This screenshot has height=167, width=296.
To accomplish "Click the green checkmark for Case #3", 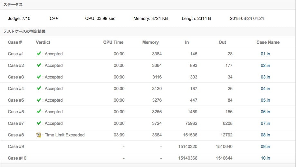I will [x=39, y=77].
